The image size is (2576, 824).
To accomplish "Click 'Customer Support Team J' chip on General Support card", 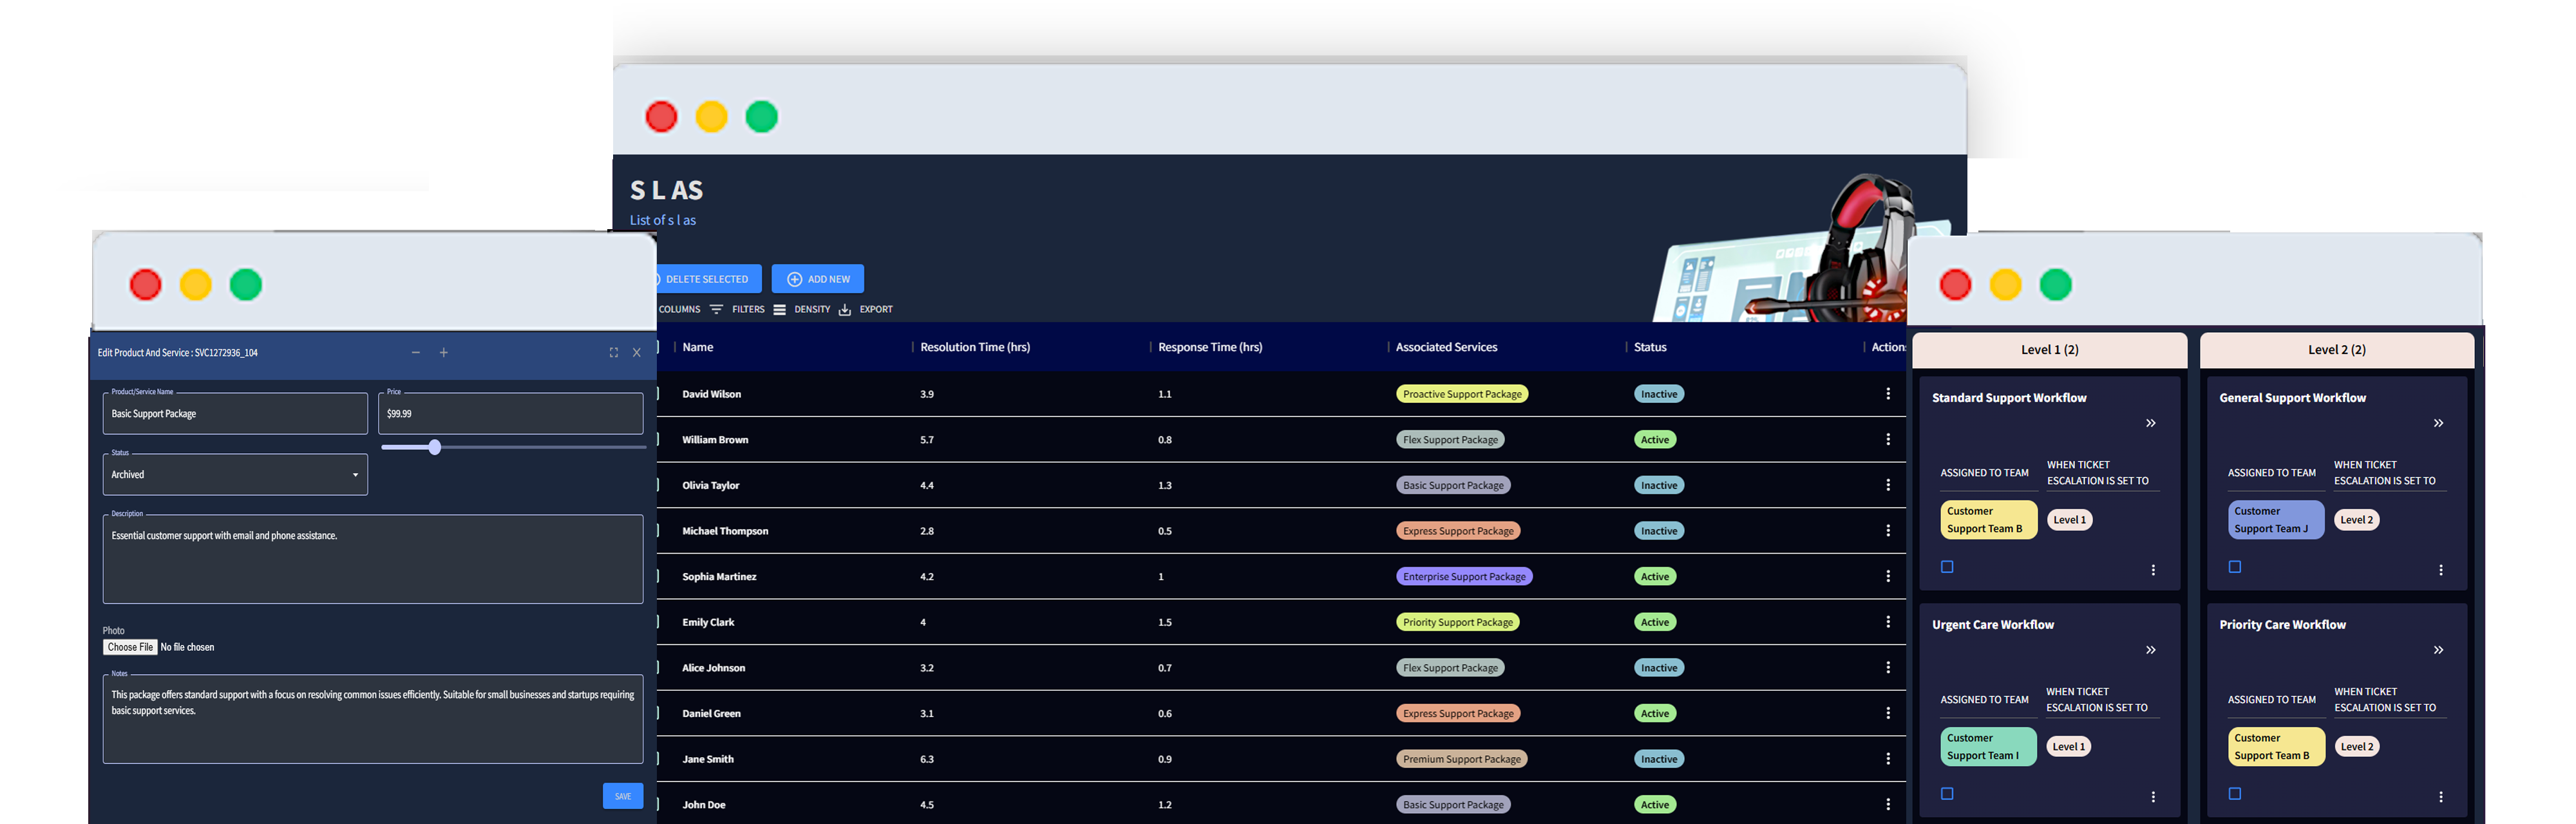I will (2275, 520).
